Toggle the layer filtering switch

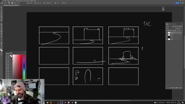point(182,26)
